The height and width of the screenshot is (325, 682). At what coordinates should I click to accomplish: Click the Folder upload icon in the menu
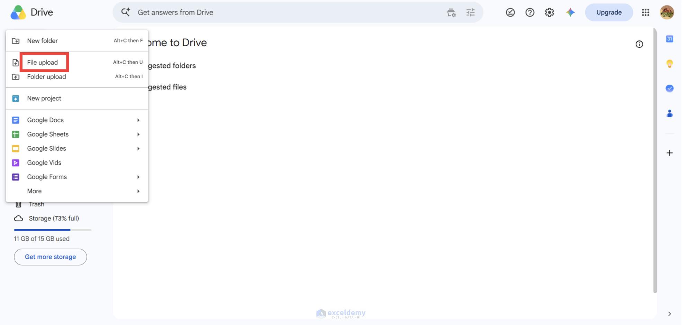tap(16, 77)
